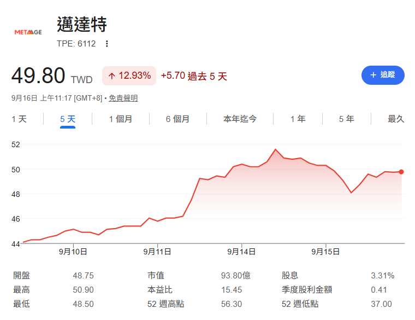Click the 最低 value 48.50

84,304
